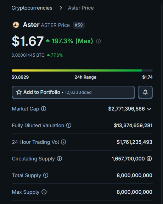Click the Total Supply 8,000,000,000 value

pyautogui.click(x=135, y=175)
